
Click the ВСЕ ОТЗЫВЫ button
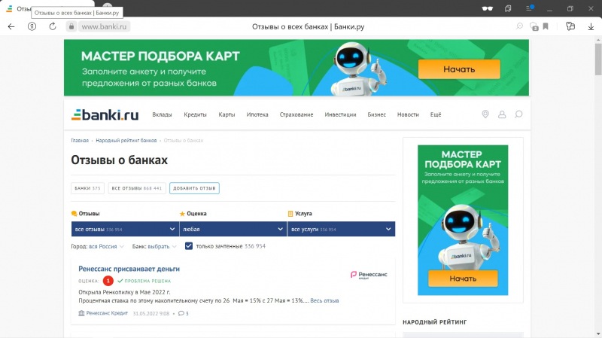137,188
